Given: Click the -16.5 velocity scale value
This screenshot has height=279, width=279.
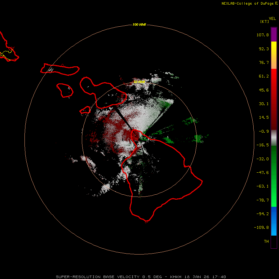Looking at the screenshot, I should [263, 145].
